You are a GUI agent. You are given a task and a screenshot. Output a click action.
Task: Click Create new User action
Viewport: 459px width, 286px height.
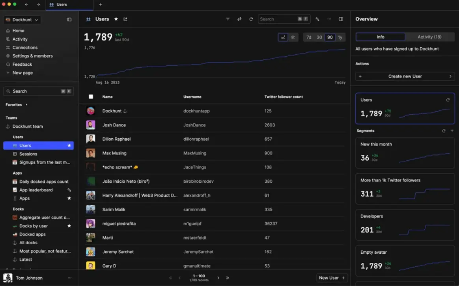(405, 76)
